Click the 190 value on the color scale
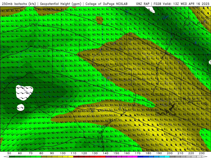The height and width of the screenshot is (158, 211). (159, 153)
